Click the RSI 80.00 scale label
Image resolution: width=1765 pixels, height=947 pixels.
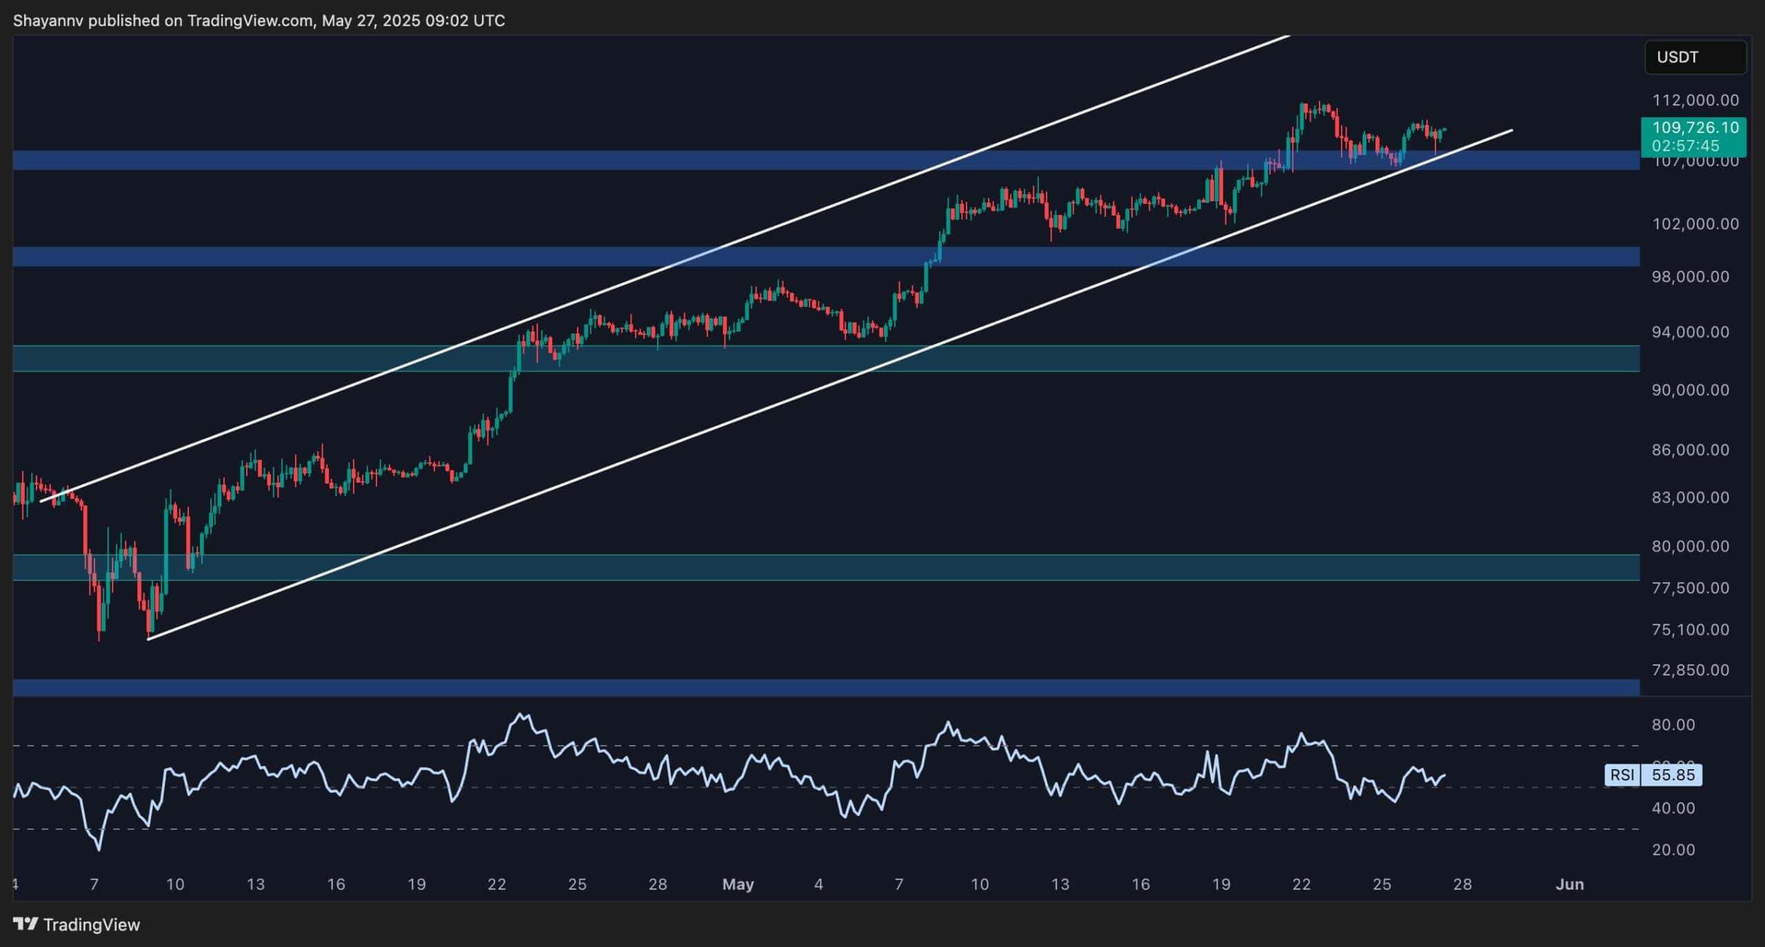click(x=1673, y=724)
